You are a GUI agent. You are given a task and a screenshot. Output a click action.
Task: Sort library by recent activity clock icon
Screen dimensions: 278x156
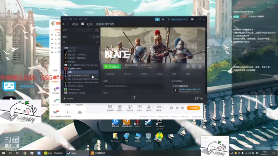pos(94,37)
